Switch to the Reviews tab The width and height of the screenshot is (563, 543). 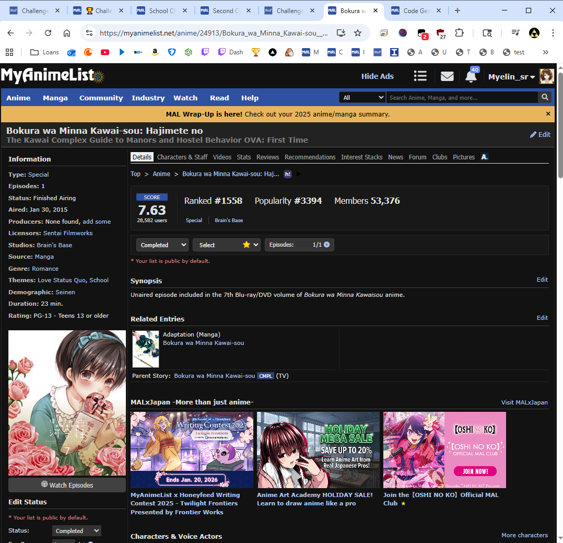(x=267, y=157)
